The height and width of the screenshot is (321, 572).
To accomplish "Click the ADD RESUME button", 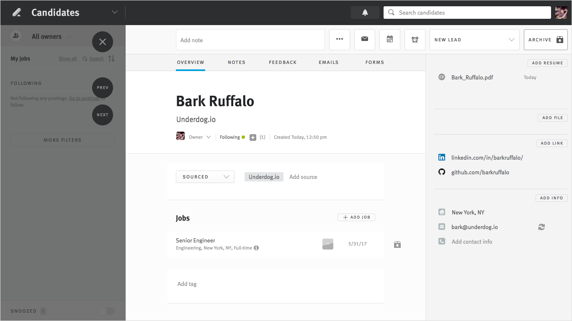I will point(547,63).
